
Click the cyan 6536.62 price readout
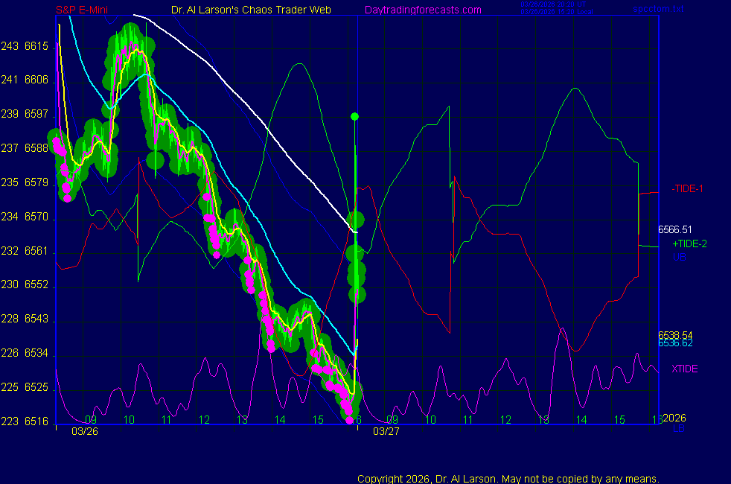(675, 343)
